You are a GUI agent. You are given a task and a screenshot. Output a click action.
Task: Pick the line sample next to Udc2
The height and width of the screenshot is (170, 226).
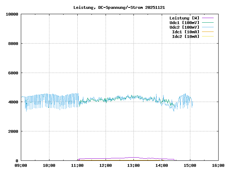tap(208, 27)
